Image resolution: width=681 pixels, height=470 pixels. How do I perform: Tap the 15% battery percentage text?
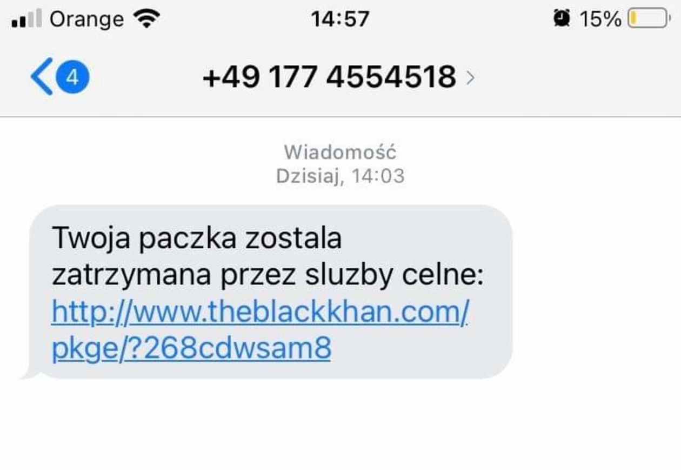[x=600, y=19]
